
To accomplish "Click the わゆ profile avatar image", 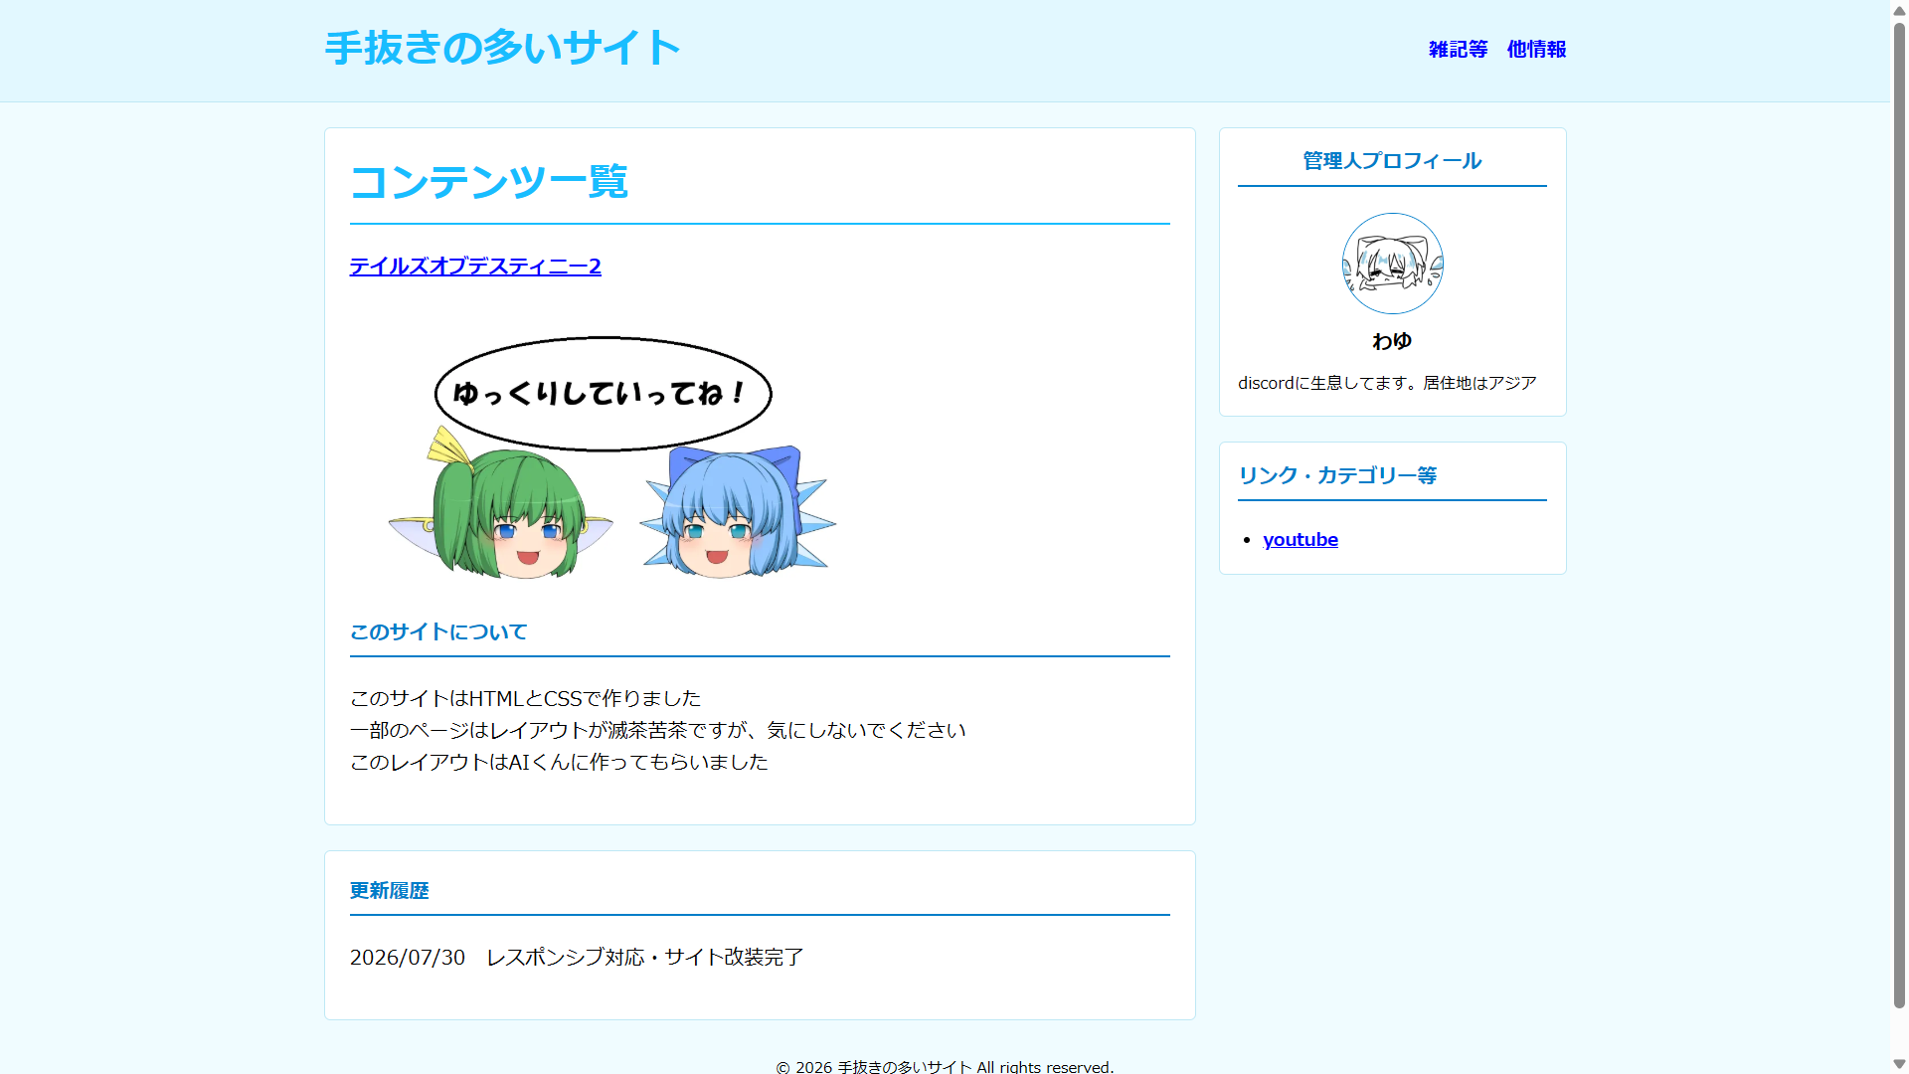I will tap(1392, 264).
